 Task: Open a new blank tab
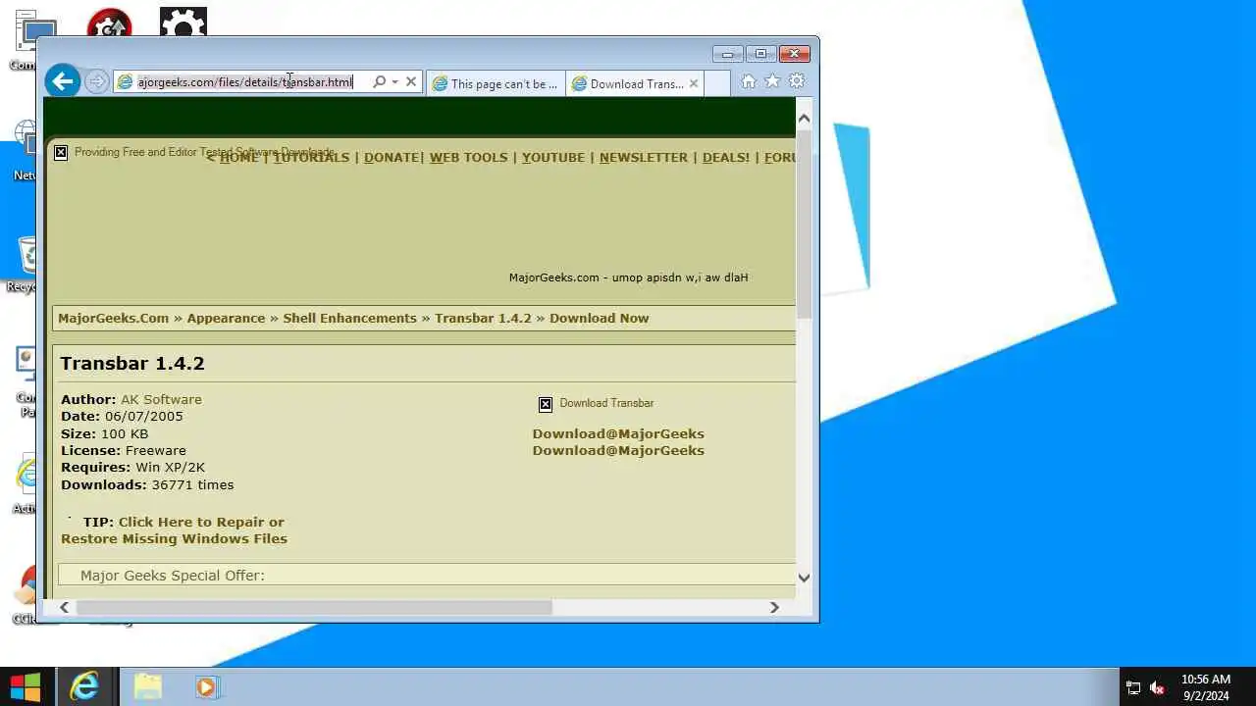click(x=717, y=83)
